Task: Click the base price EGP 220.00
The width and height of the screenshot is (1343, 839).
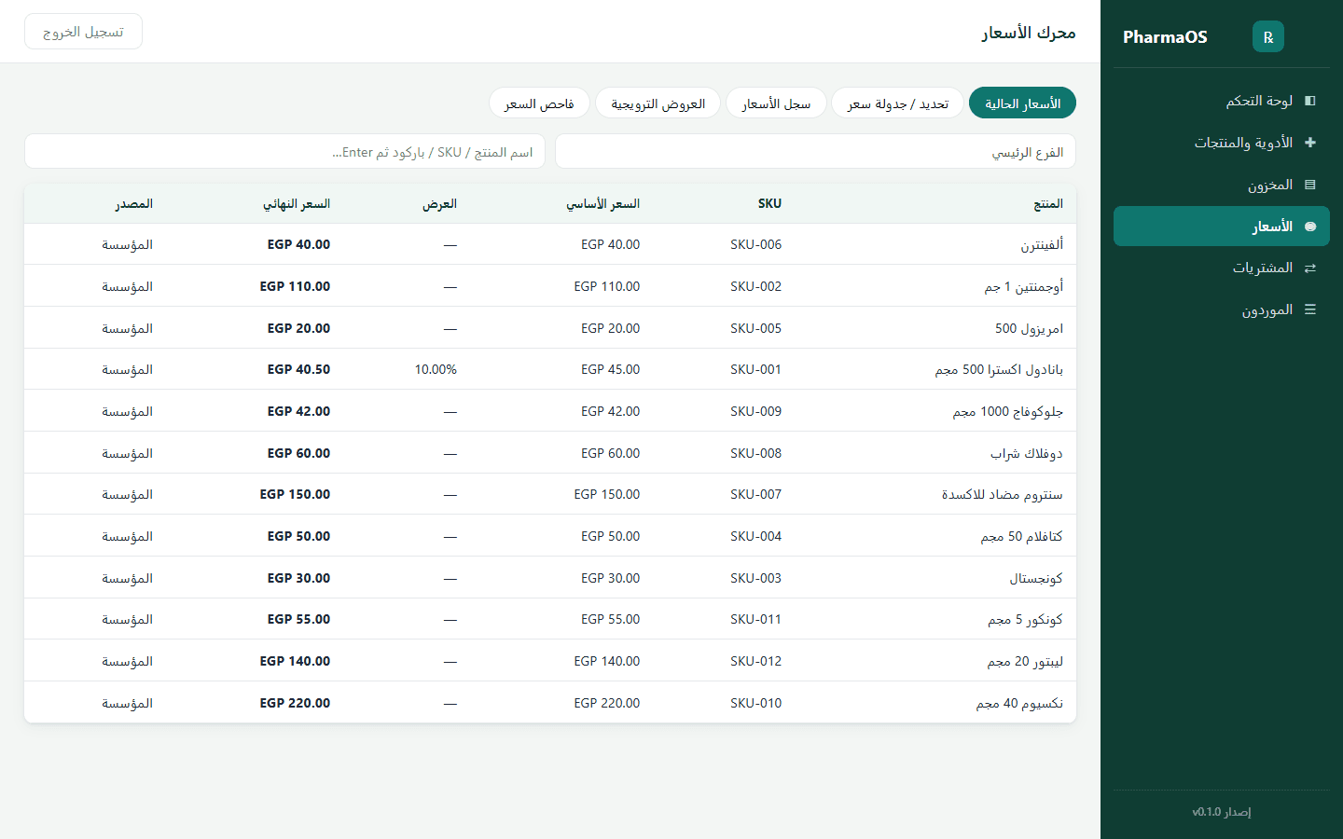Action: (607, 703)
